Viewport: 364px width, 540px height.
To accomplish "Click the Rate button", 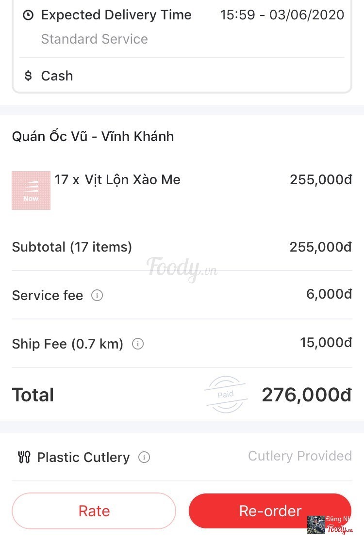I will click(x=94, y=511).
